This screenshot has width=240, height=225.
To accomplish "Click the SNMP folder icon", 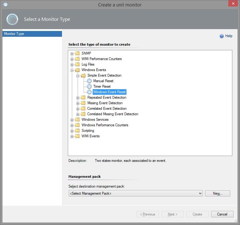I will [x=77, y=53].
